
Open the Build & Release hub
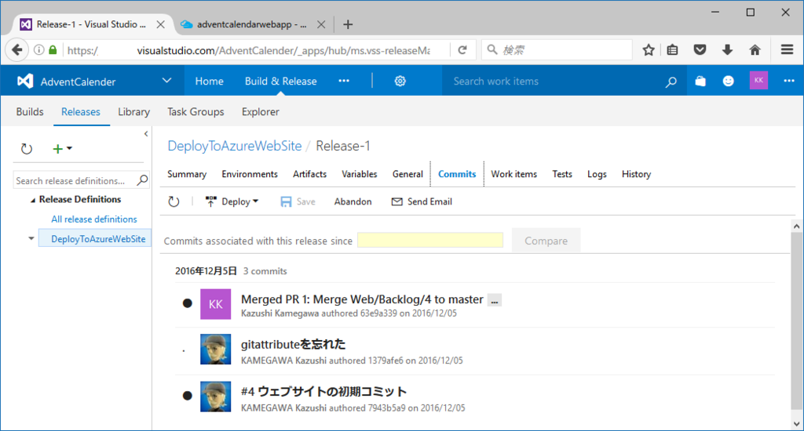(280, 81)
